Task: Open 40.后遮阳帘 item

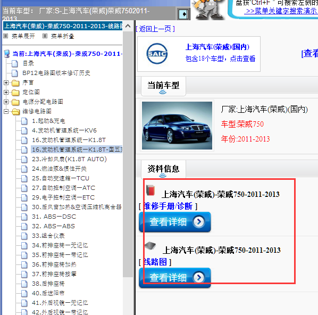Action: click(48, 293)
